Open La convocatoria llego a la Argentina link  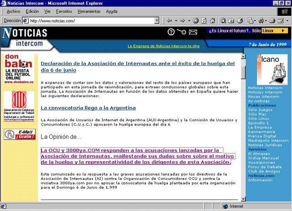tap(88, 108)
